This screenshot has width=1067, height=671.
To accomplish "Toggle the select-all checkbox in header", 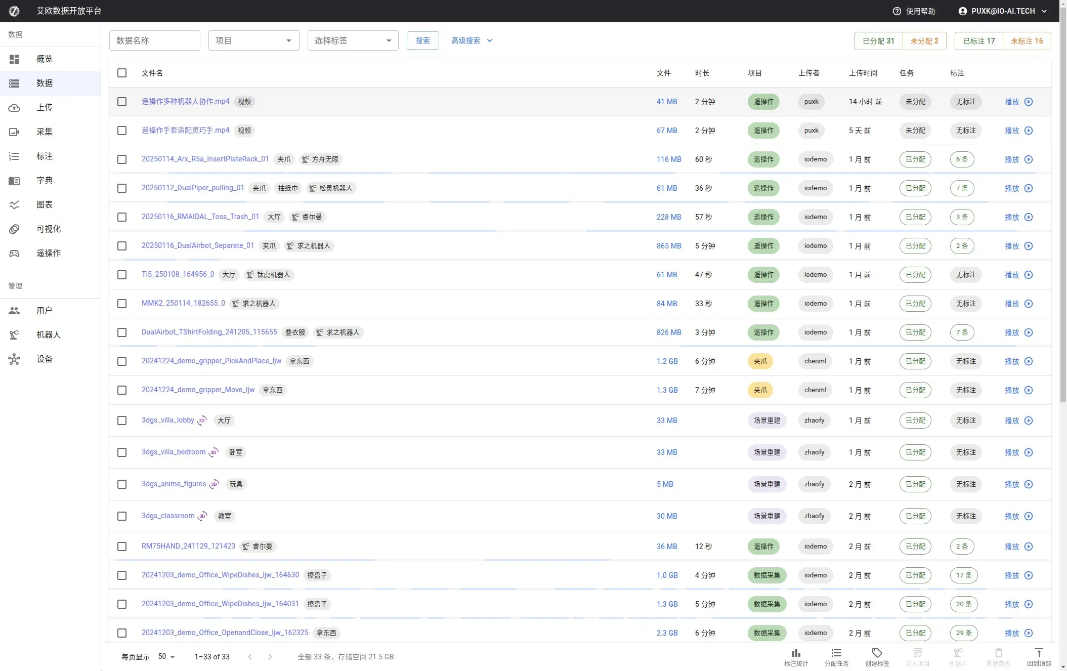I will pos(122,73).
